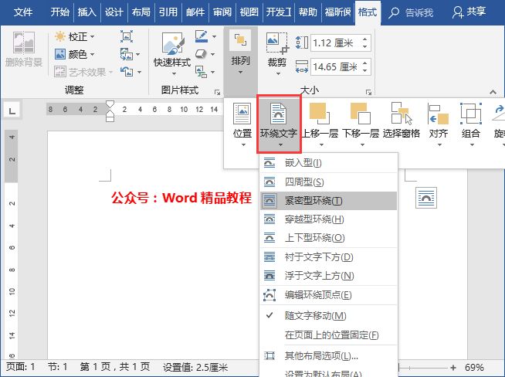Open the File (文件) tab
Viewport: 505px width, 377px height.
(x=23, y=12)
